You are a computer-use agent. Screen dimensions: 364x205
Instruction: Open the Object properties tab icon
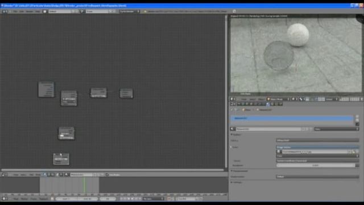(251, 104)
